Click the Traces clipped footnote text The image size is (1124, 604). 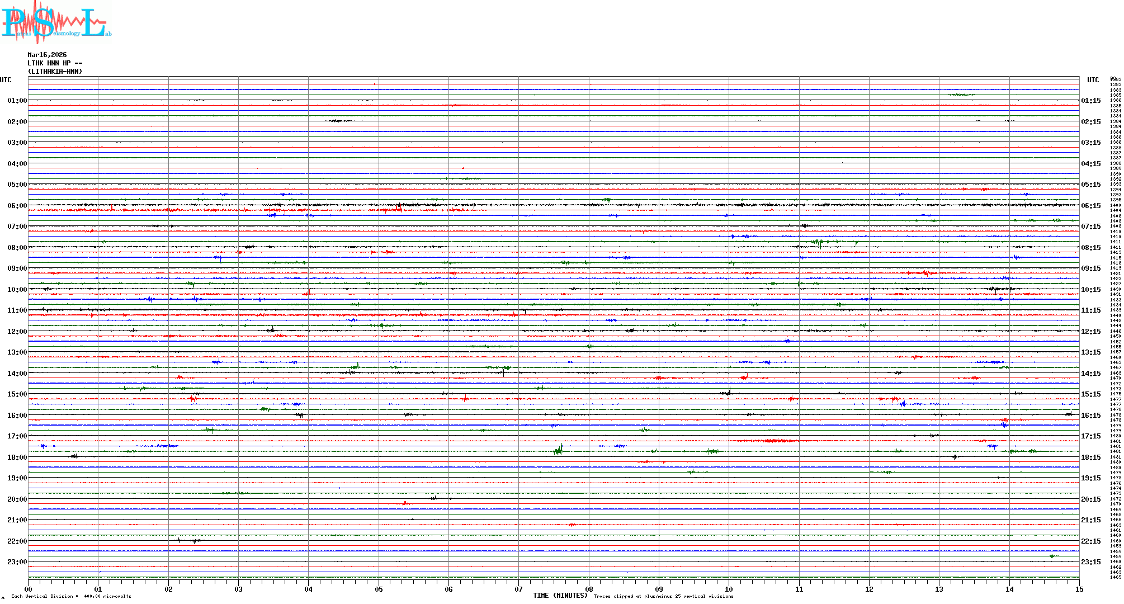click(663, 596)
